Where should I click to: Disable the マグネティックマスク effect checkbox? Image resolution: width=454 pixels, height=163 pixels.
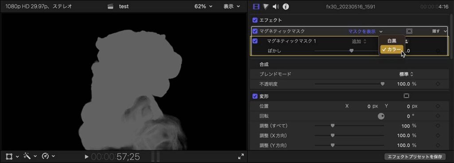pos(255,31)
